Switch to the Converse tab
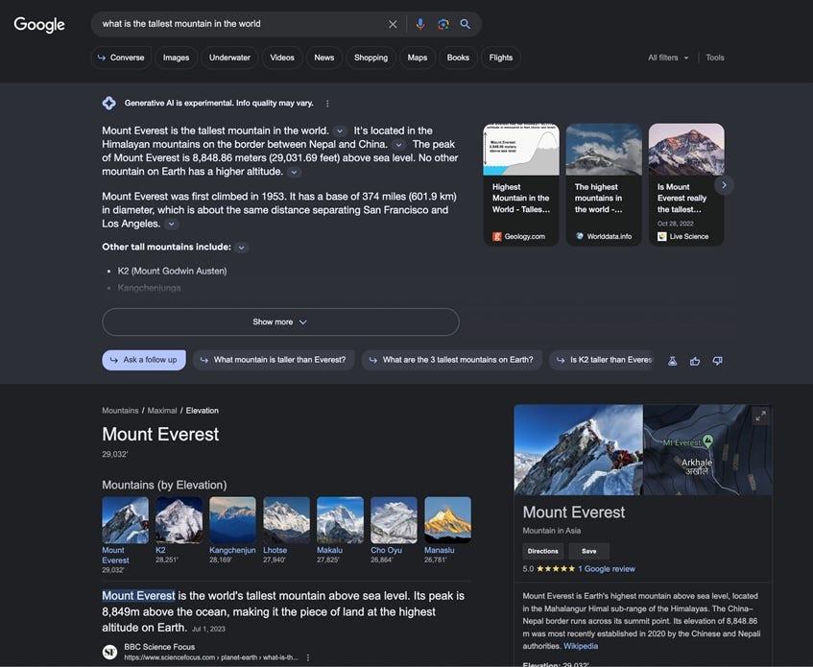 tap(121, 58)
